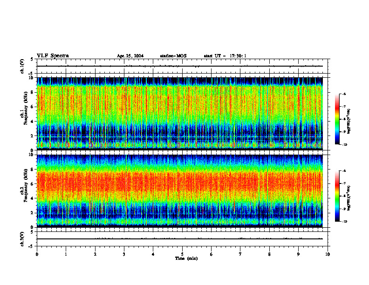Click the "5" tick on Time axis

pyautogui.click(x=182, y=254)
